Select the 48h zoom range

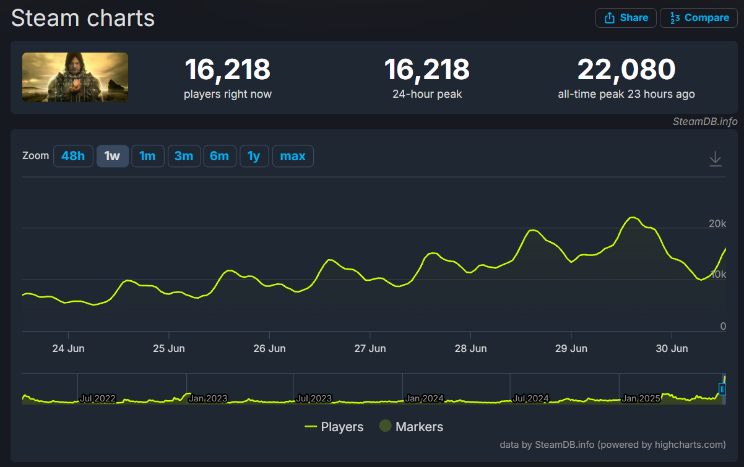coord(73,156)
